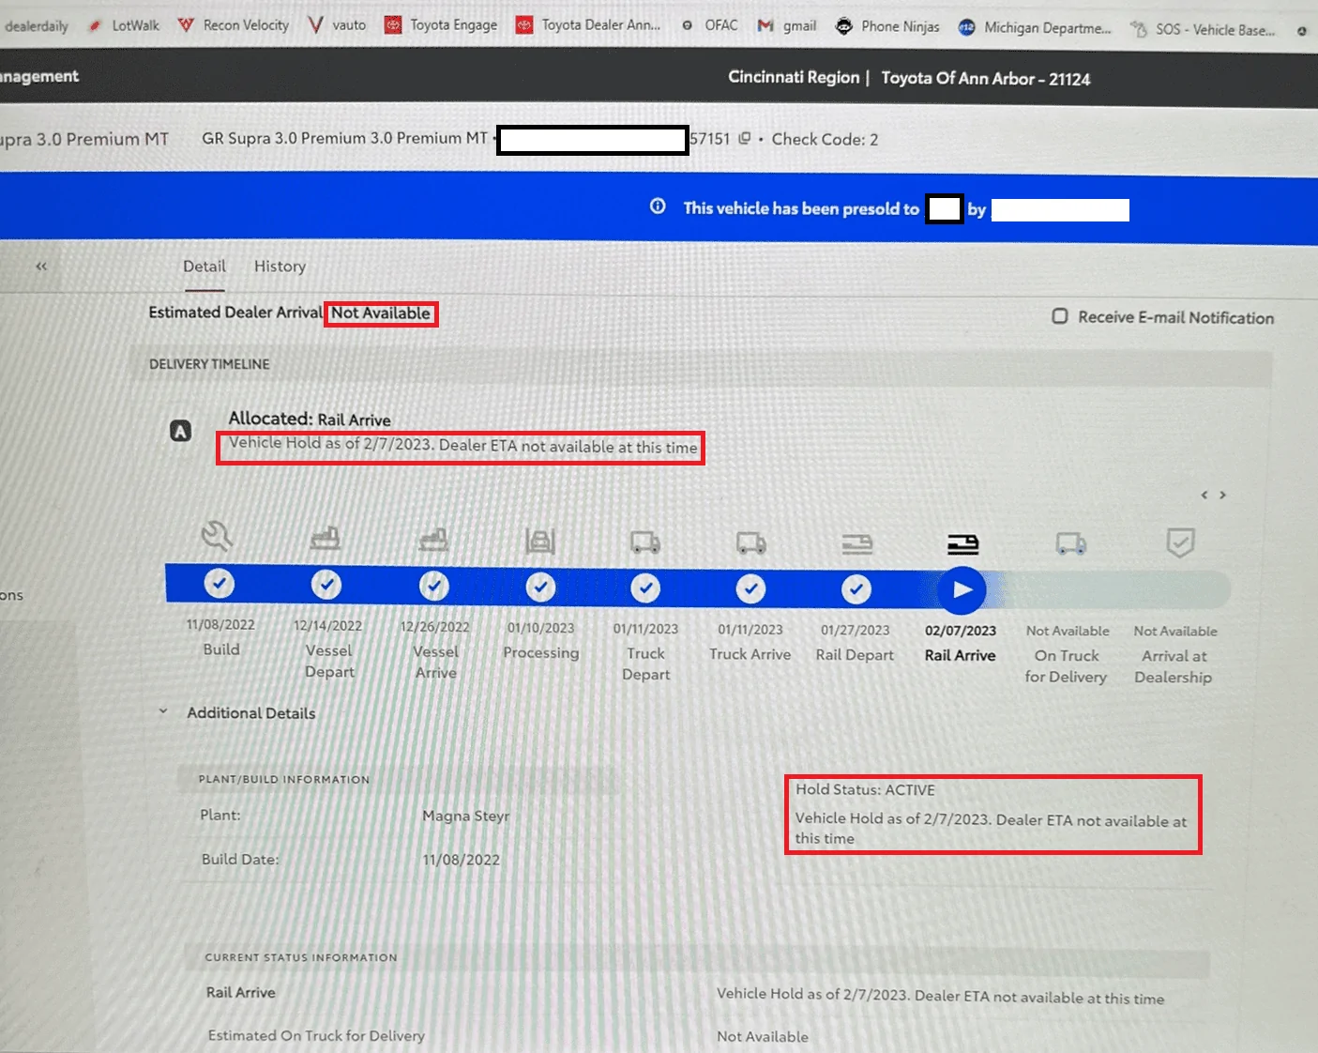Click the Build wrench icon
Viewport: 1318px width, 1053px height.
217,536
